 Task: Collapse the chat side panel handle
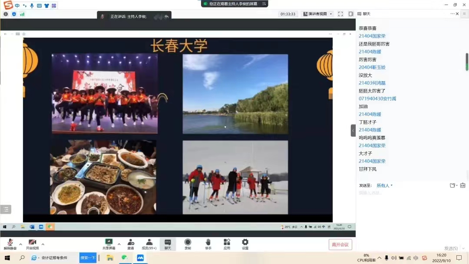click(x=353, y=130)
